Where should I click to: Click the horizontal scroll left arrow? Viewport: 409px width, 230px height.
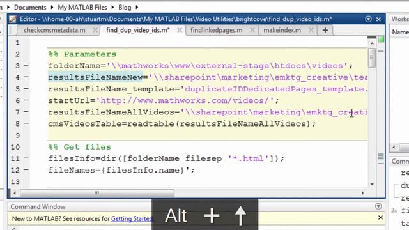pyautogui.click(x=15, y=193)
